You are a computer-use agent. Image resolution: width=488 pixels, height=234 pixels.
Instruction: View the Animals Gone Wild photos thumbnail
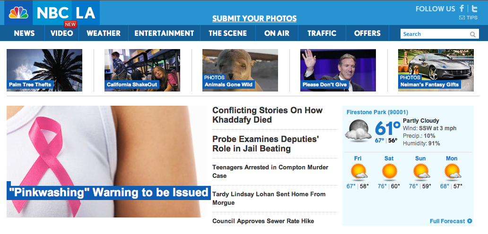tap(240, 70)
